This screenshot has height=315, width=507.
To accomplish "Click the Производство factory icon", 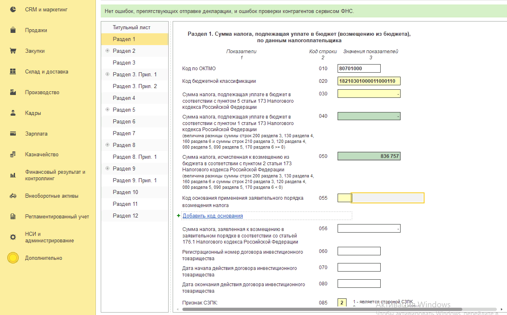I will pyautogui.click(x=13, y=92).
